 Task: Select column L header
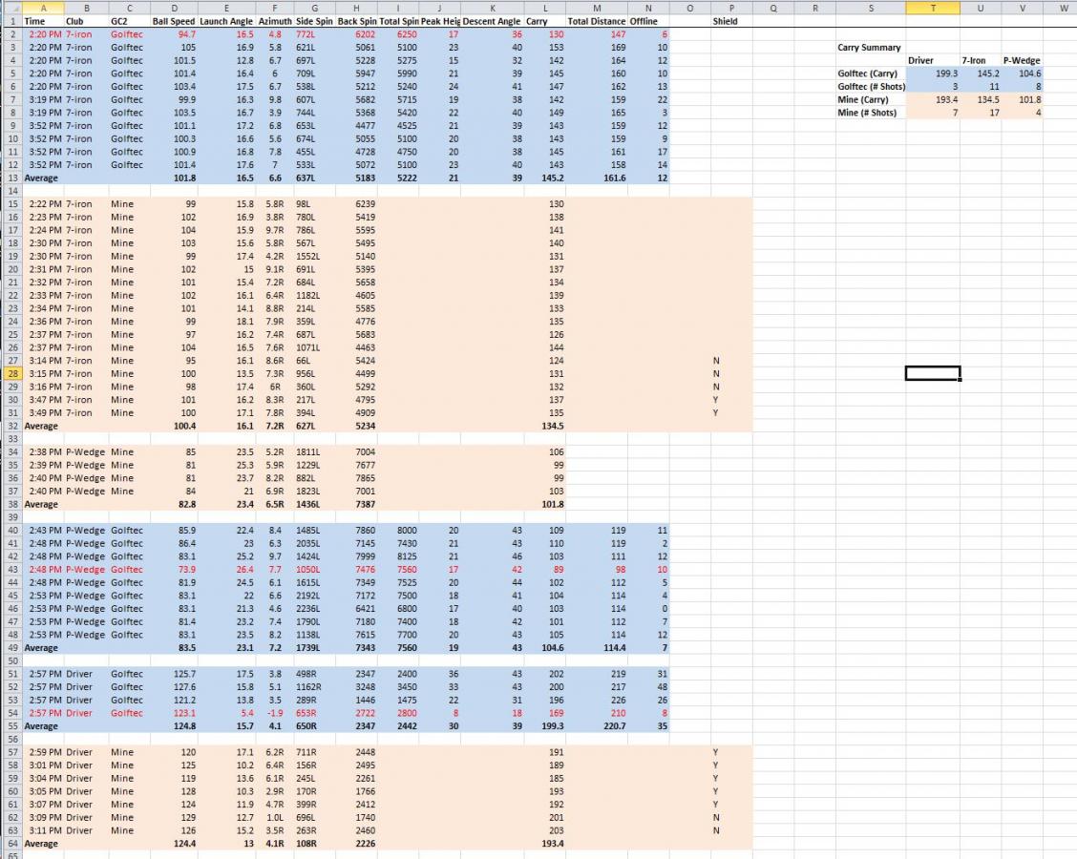(x=545, y=8)
